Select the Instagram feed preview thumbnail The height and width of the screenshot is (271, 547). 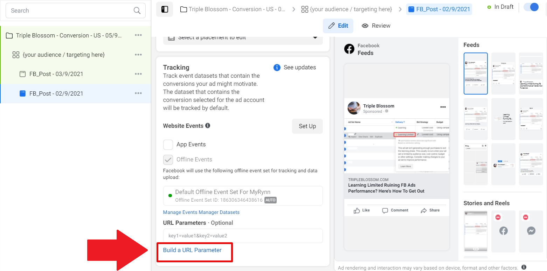pos(503,74)
